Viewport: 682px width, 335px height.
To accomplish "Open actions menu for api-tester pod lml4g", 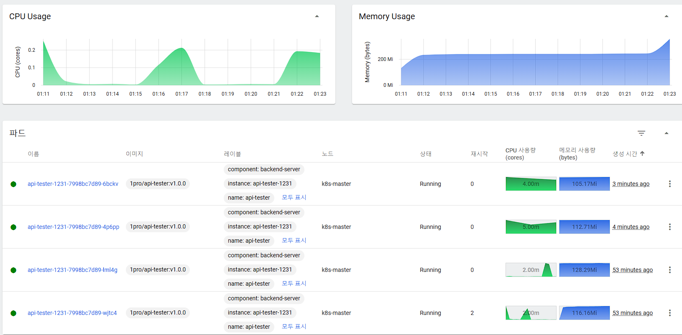I will (x=669, y=270).
